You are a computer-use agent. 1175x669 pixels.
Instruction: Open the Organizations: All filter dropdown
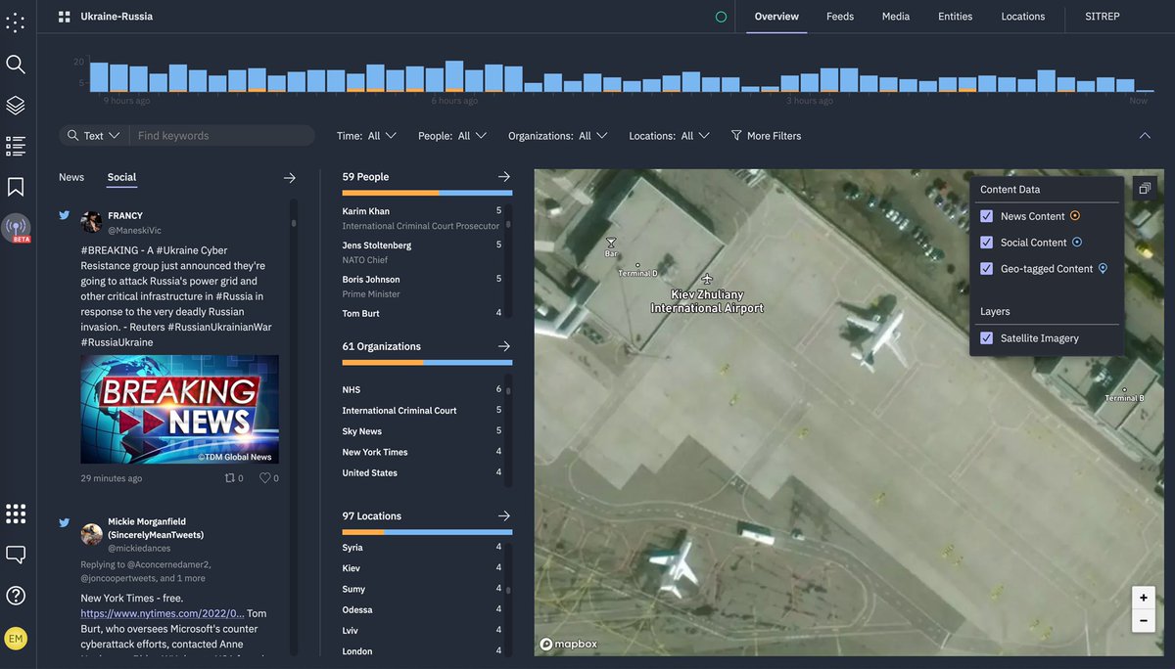[x=558, y=136]
